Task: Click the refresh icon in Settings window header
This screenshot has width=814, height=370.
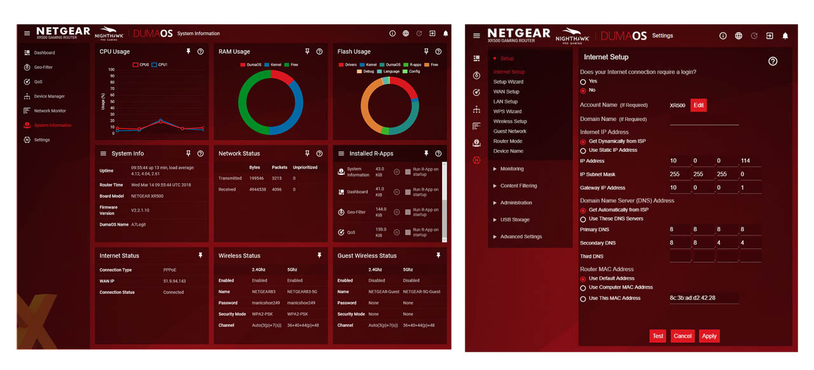Action: point(754,36)
